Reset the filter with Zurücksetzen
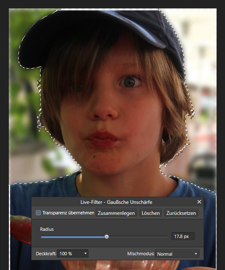 [181, 213]
